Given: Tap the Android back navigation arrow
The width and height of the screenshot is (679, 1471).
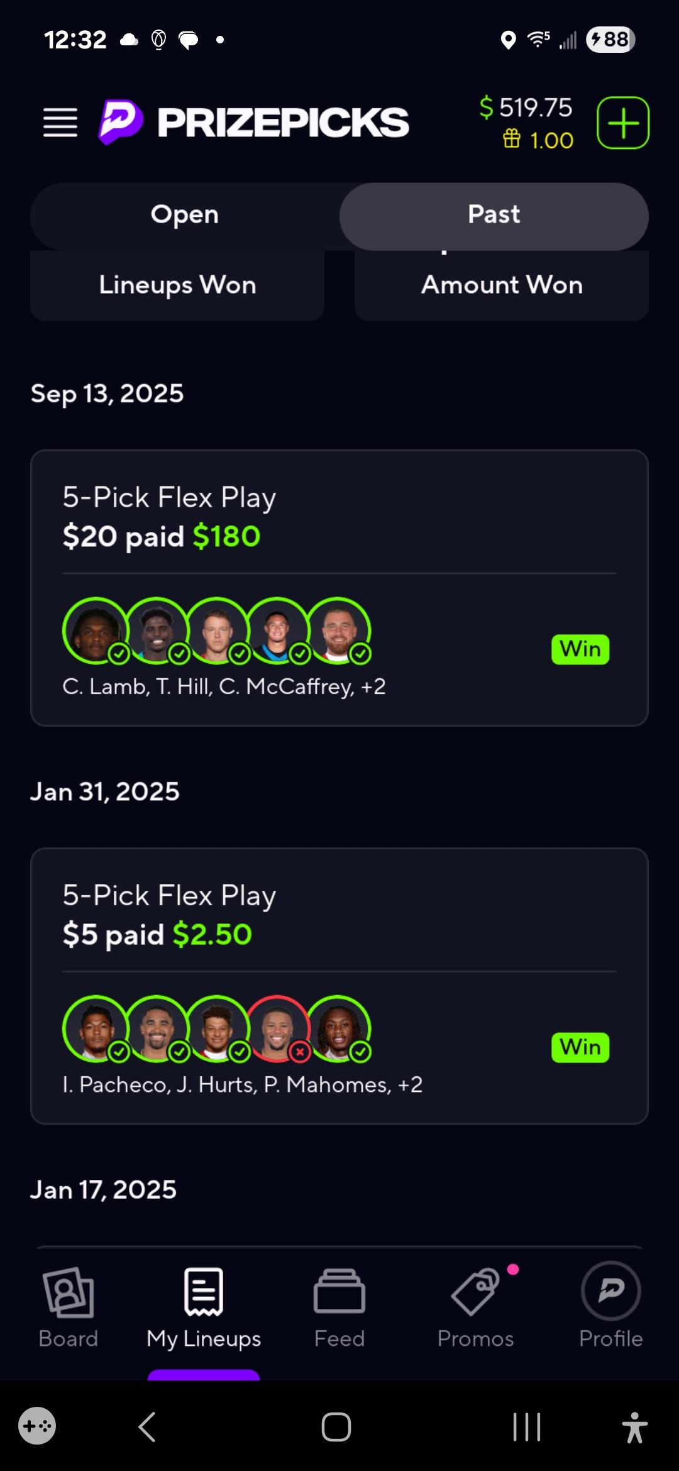Looking at the screenshot, I should [x=147, y=1426].
